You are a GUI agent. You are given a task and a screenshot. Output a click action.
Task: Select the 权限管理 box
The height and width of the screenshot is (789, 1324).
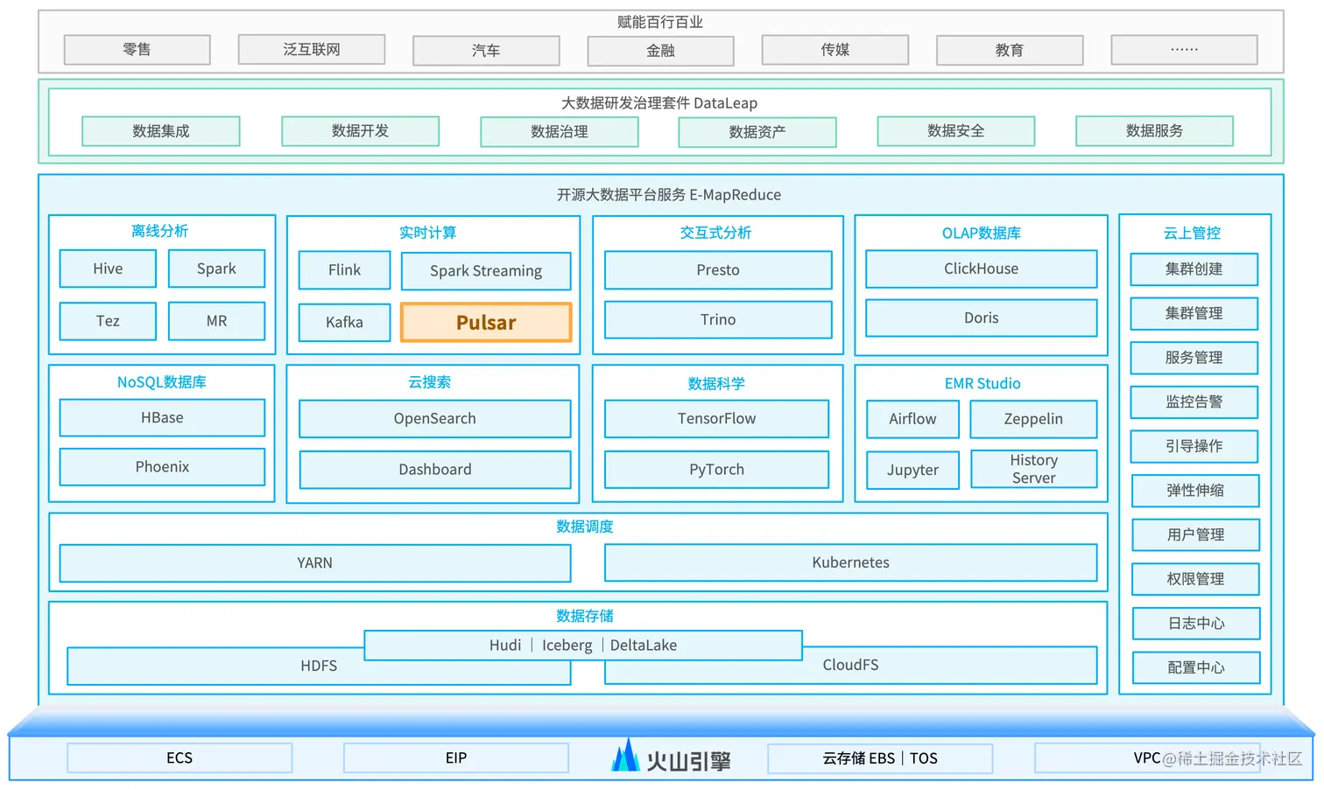coord(1195,579)
